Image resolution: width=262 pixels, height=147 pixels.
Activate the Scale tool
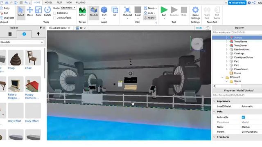click(x=38, y=12)
